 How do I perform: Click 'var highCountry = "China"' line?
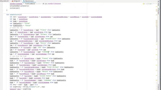pos(20,25)
